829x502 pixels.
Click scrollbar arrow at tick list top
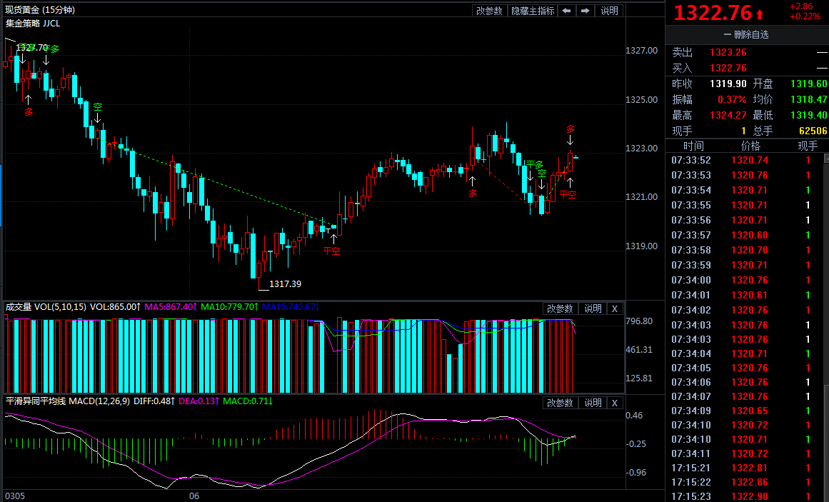(826, 158)
